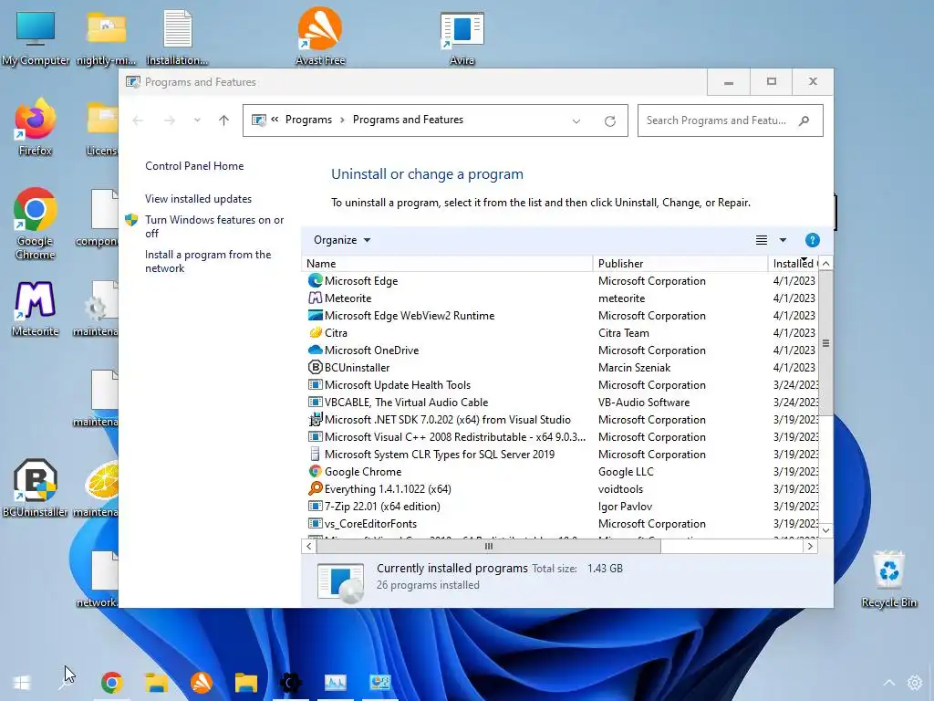Screen dimensions: 934x701
Task: Select Microsoft Update Health Tools row
Action: click(560, 385)
